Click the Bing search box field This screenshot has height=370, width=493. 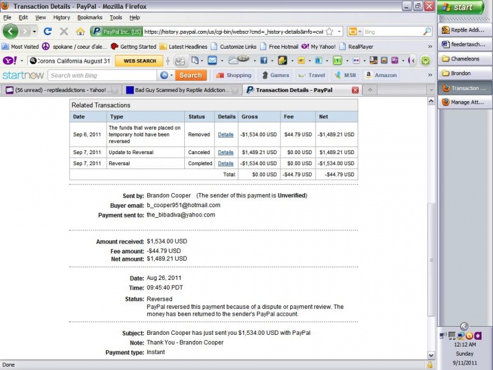tap(392, 31)
